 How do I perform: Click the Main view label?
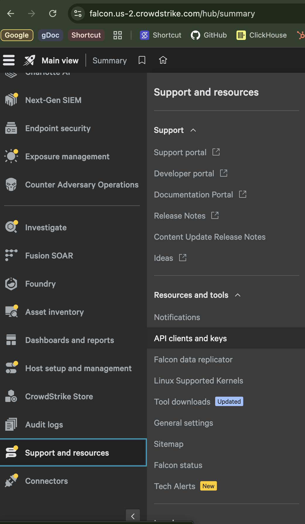coord(60,60)
